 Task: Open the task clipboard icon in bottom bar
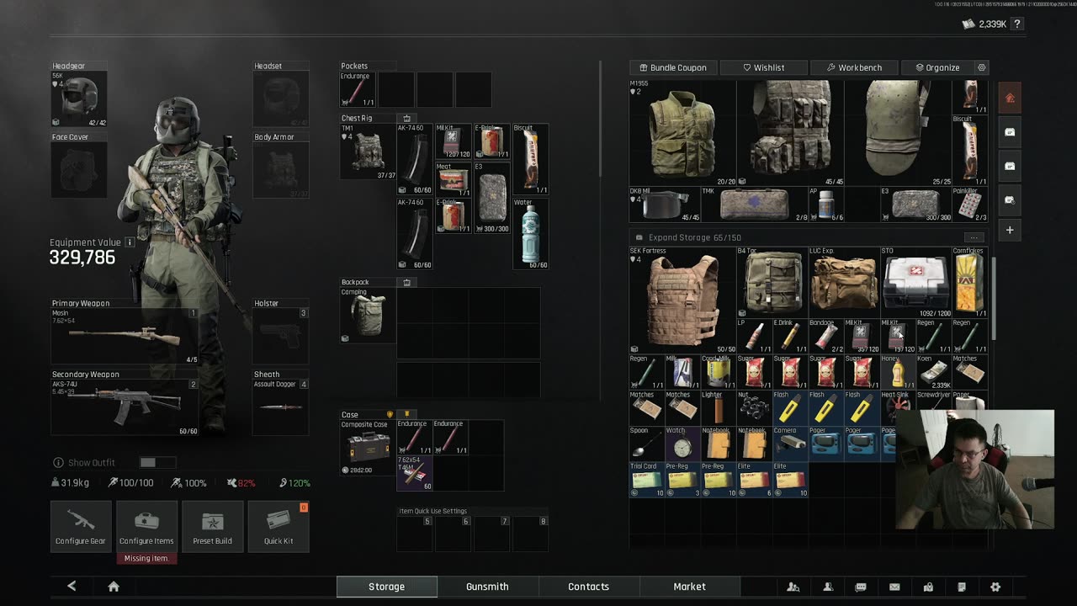click(962, 587)
